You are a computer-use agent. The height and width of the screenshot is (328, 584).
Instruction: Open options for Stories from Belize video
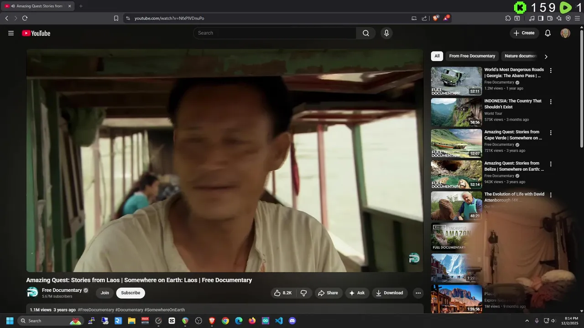click(551, 164)
